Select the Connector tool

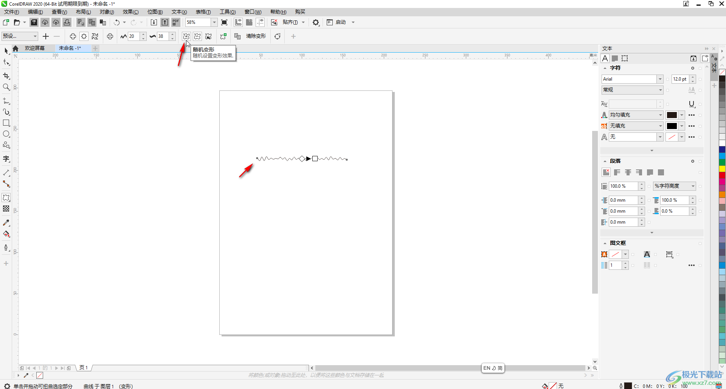coord(6,184)
